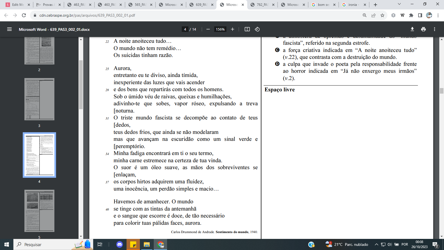This screenshot has height=250, width=444.
Task: Close the 639_PAS tab
Action: [x=212, y=5]
